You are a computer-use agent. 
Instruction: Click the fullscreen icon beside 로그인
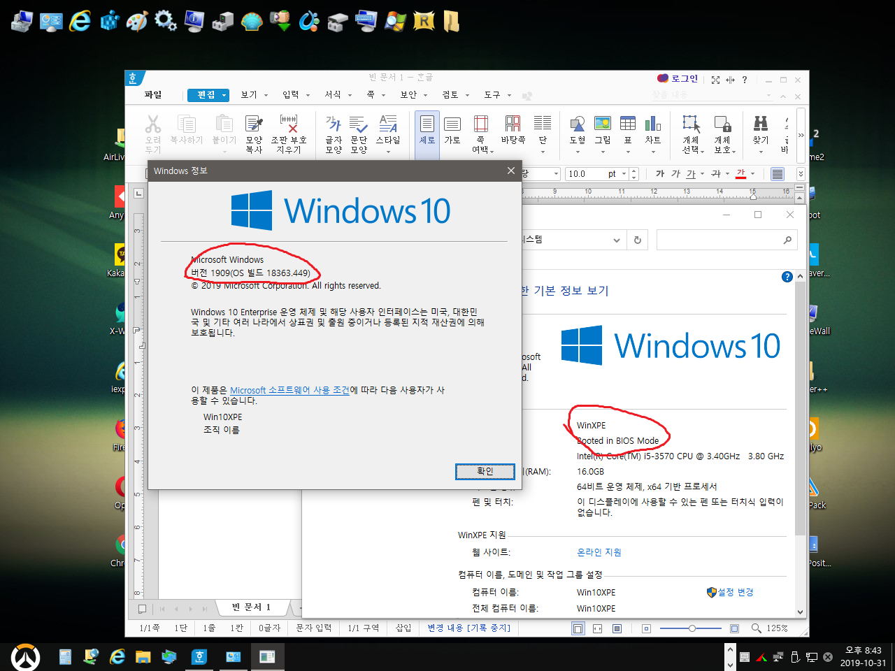pyautogui.click(x=715, y=80)
